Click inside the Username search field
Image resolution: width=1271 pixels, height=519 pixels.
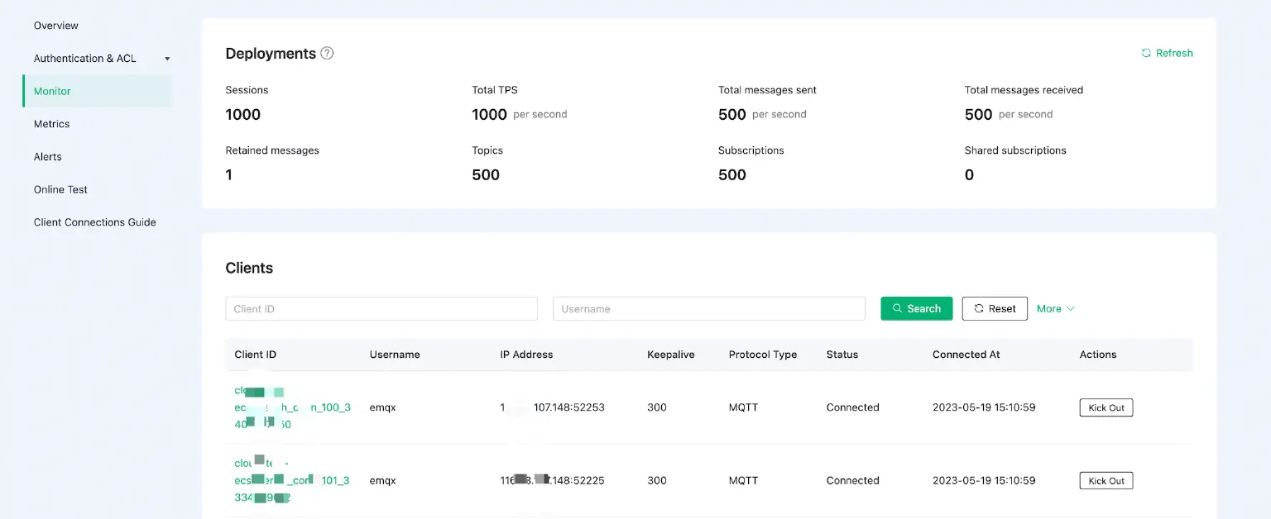coord(709,307)
